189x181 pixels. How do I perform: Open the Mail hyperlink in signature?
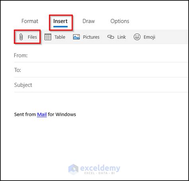click(x=42, y=114)
